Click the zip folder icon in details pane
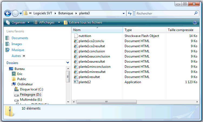The width and height of the screenshot is (203, 122). tap(9, 111)
